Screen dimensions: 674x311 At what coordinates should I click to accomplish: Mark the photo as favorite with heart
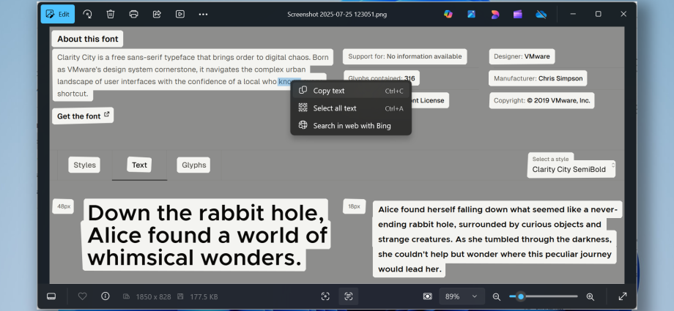click(x=83, y=296)
